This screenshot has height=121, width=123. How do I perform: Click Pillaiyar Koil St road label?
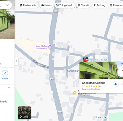click(40, 63)
